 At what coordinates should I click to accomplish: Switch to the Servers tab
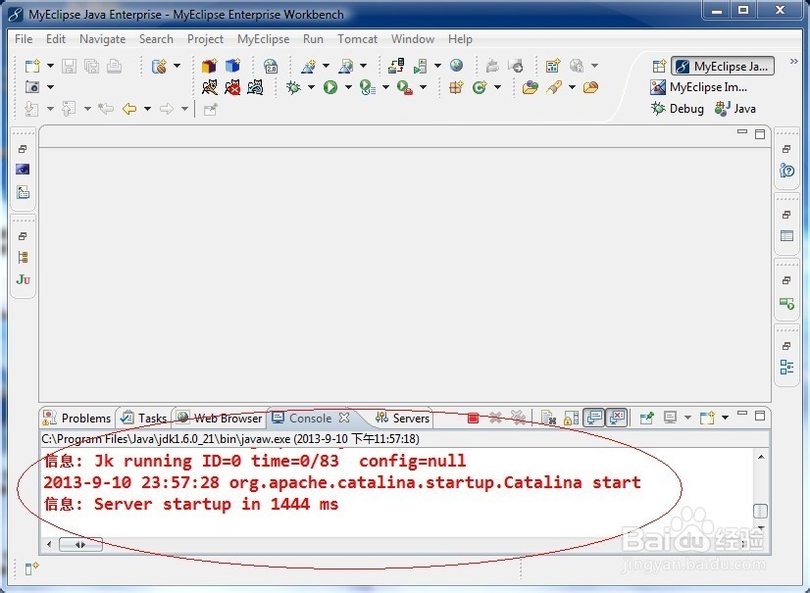(402, 418)
